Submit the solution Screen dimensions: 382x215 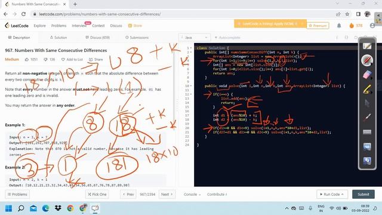click(x=363, y=194)
